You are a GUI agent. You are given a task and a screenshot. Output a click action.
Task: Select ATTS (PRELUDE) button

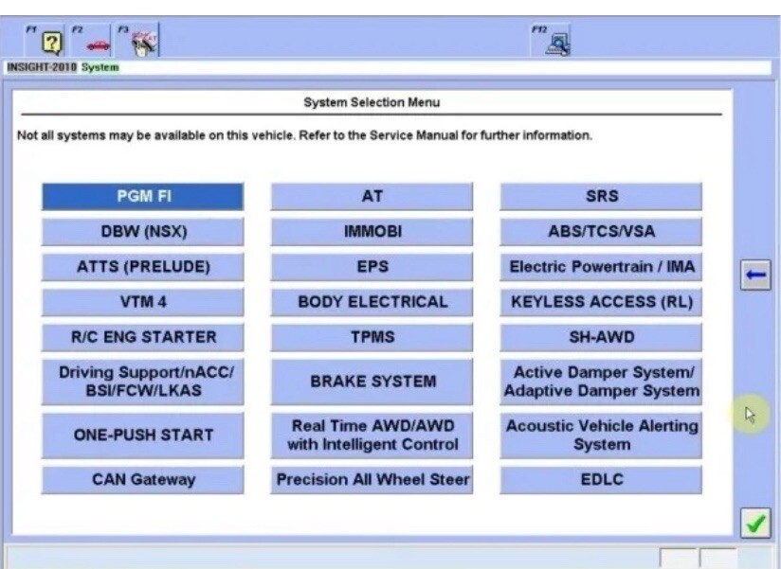pos(143,267)
